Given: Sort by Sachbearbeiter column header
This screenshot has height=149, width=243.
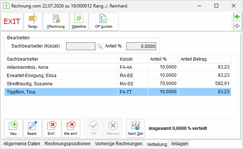Looking at the screenshot, I should (x=61, y=59).
